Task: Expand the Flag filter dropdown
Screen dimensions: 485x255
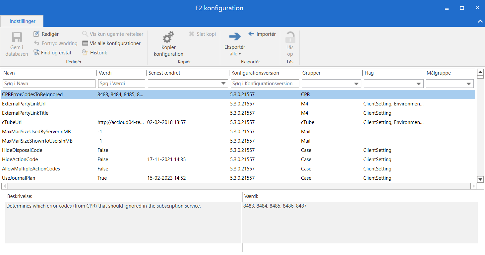Action: pyautogui.click(x=419, y=84)
